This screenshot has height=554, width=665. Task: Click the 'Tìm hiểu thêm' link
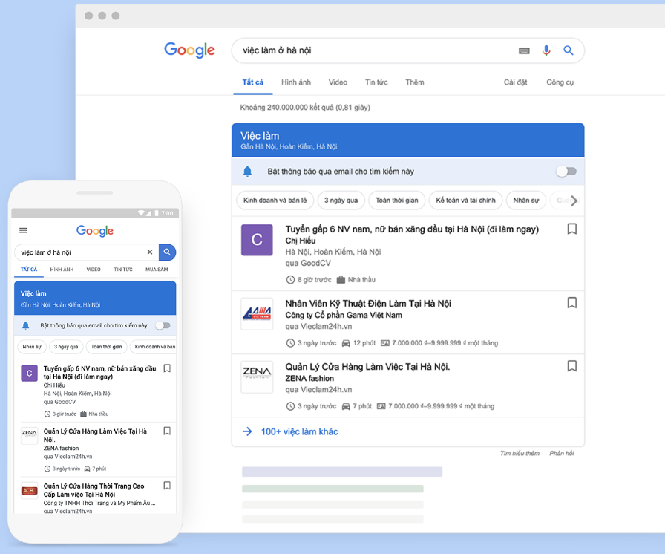pyautogui.click(x=520, y=454)
